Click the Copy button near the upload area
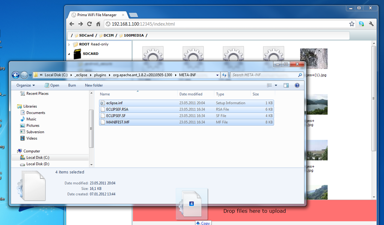This screenshot has height=225, width=384. tap(202, 223)
